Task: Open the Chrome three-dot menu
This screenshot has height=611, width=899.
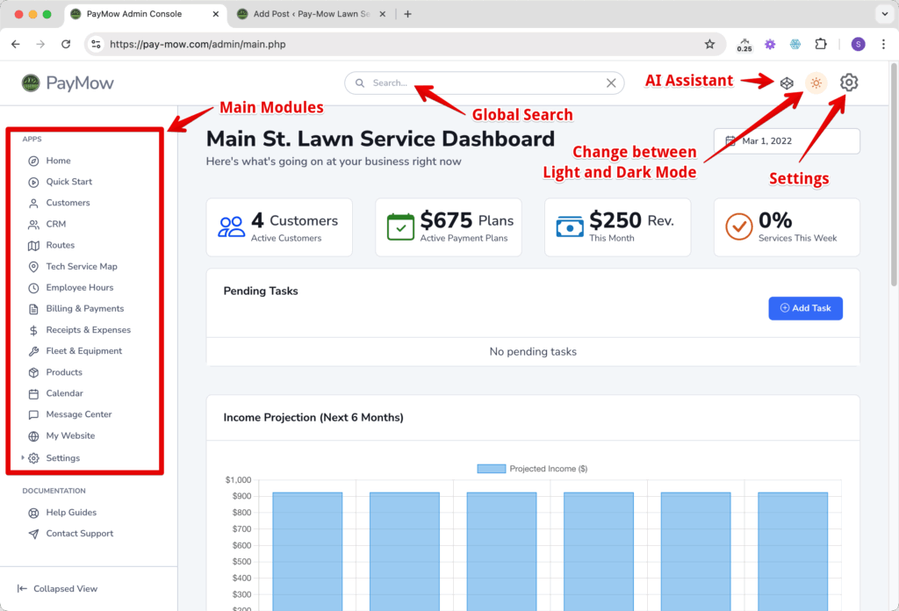Action: coord(883,44)
